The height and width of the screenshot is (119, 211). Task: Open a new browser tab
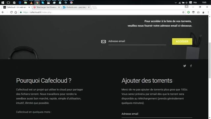pyautogui.click(x=95, y=7)
